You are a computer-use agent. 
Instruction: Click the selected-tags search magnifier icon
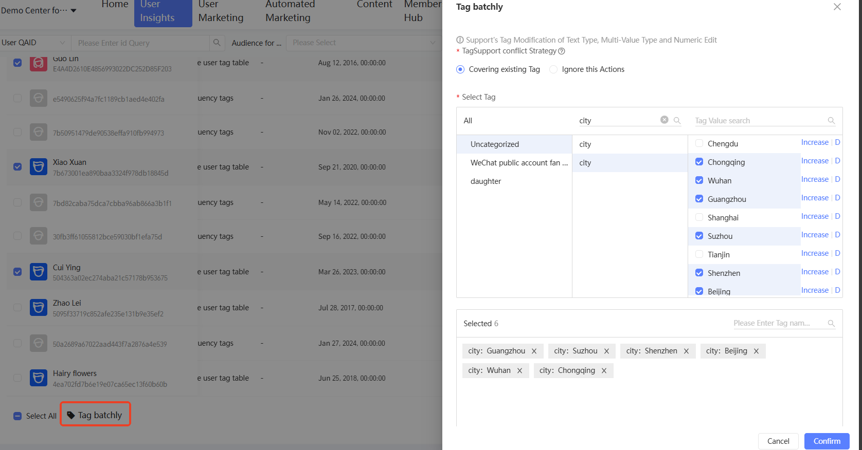831,323
